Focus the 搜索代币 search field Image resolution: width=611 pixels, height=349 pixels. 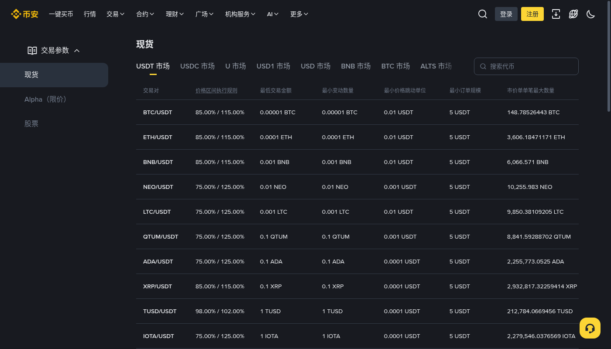(526, 66)
